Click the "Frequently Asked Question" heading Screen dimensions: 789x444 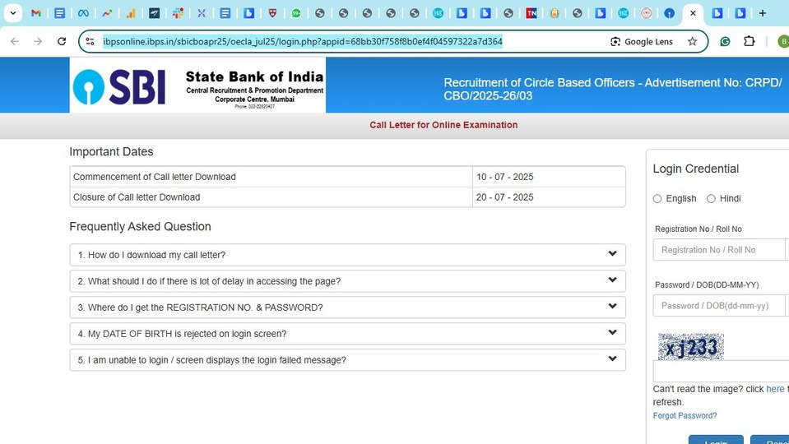coord(140,227)
